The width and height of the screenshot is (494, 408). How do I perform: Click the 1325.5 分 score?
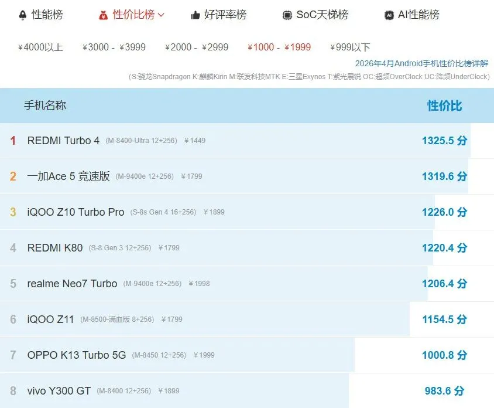coord(444,141)
